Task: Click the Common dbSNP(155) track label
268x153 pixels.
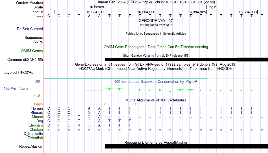Action: (25, 60)
